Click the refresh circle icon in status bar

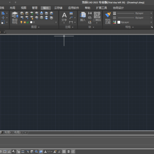[x=73, y=151]
